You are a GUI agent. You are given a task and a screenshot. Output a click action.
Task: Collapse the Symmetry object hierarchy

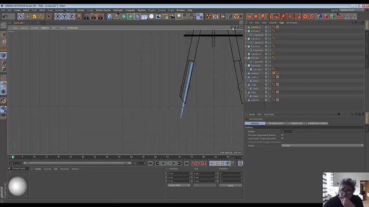click(x=246, y=66)
